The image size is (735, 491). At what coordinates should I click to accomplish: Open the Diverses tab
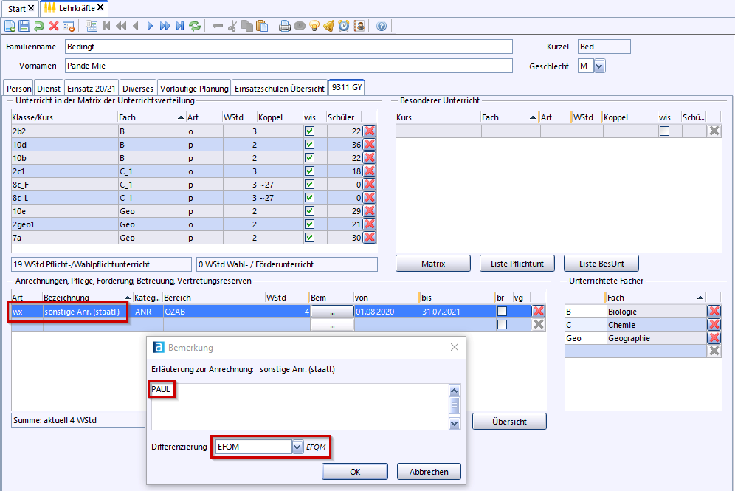pyautogui.click(x=138, y=88)
